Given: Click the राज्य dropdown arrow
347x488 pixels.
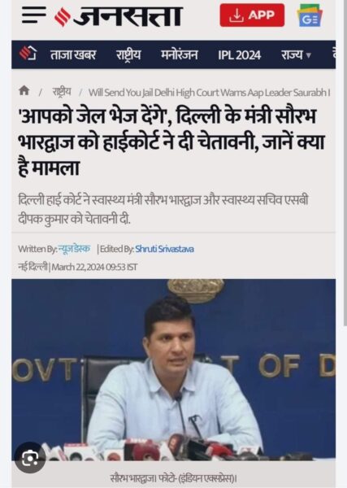Looking at the screenshot, I should 309,55.
